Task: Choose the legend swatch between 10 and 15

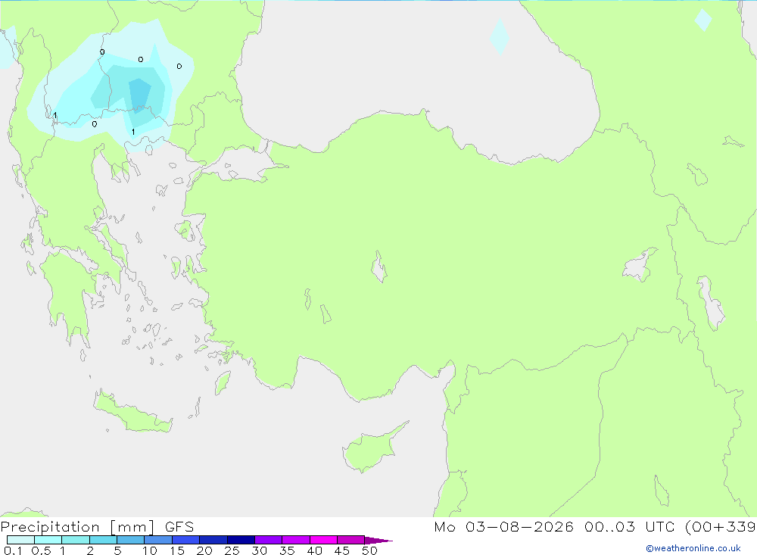Action: [158, 540]
